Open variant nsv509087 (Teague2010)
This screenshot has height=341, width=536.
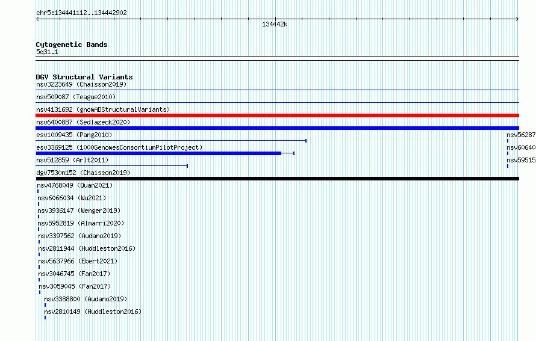point(76,97)
